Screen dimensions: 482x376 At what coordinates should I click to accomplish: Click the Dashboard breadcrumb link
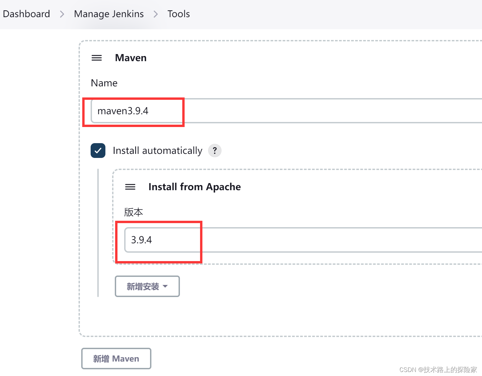[x=26, y=14]
